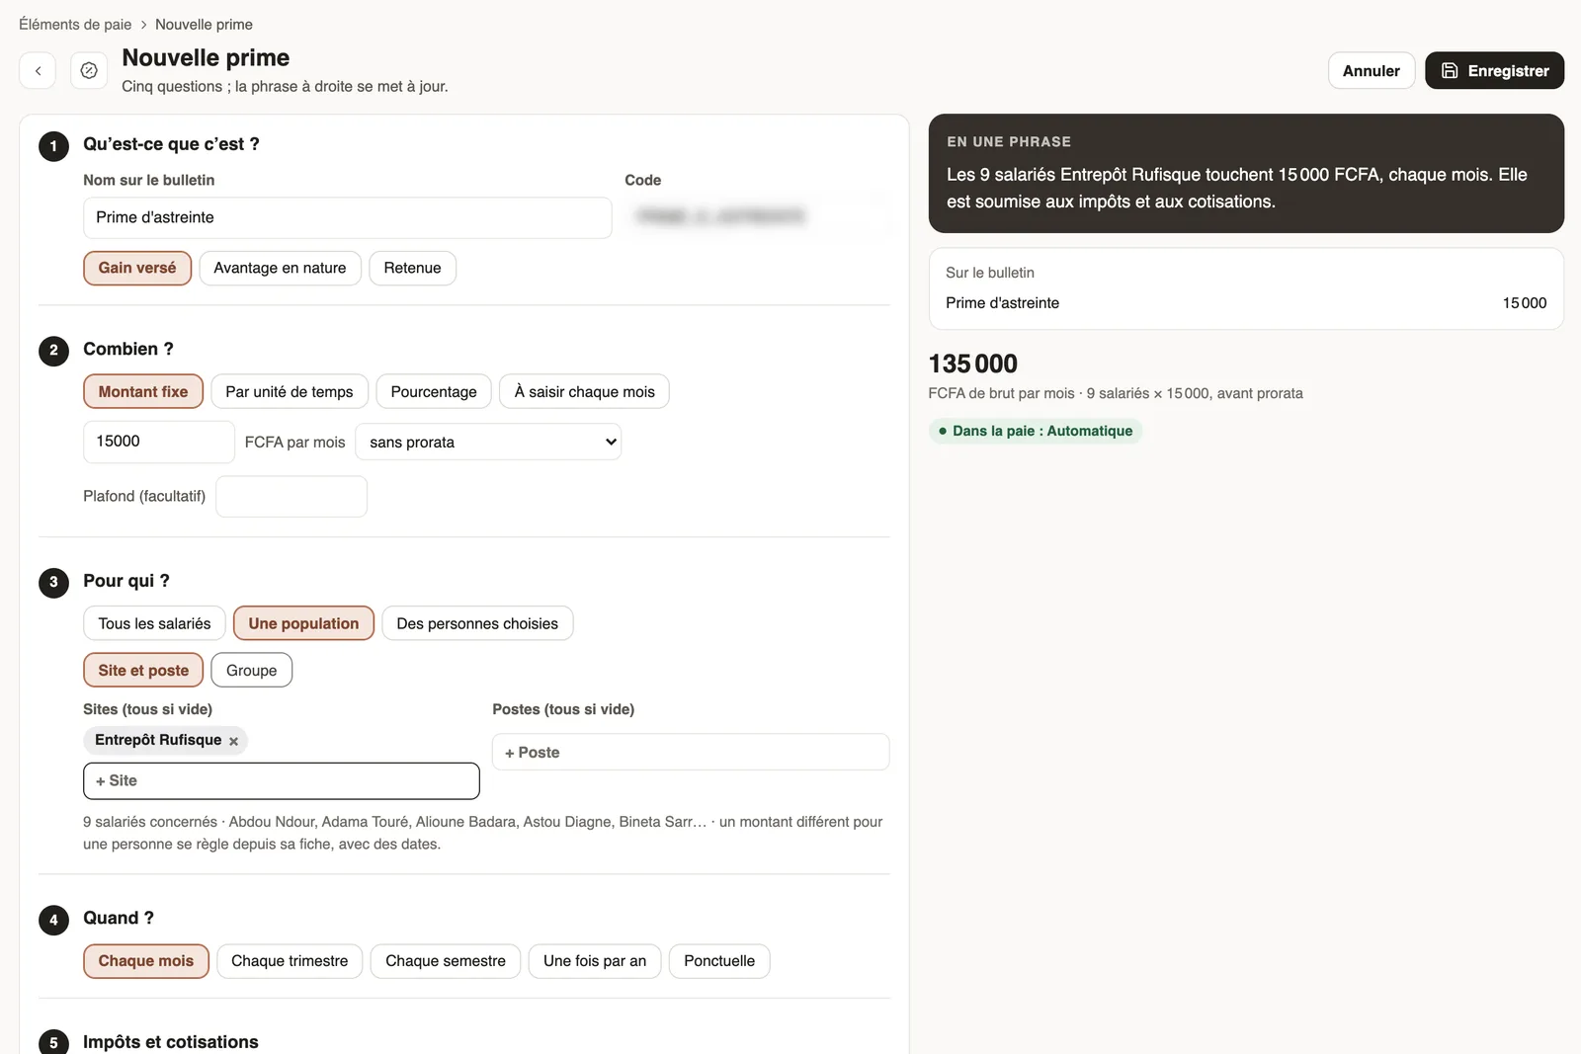This screenshot has height=1054, width=1581.
Task: Click the gauge icon next to title
Action: 89,70
